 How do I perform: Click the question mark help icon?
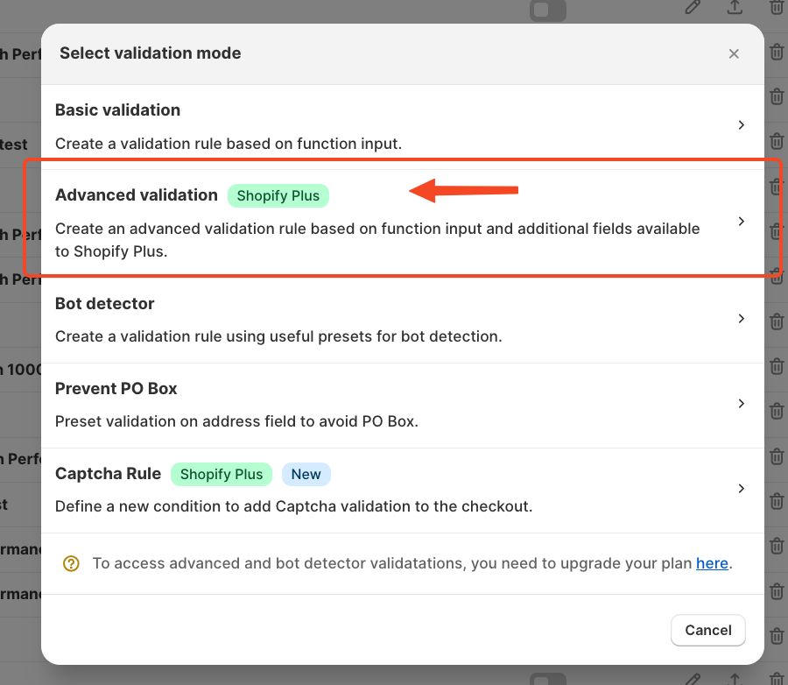(x=71, y=564)
